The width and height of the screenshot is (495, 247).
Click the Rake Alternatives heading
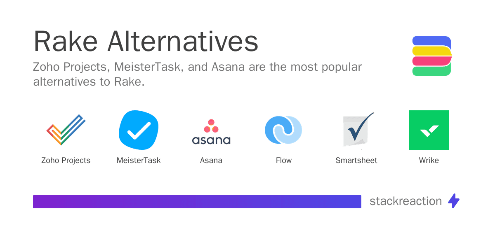146,42
